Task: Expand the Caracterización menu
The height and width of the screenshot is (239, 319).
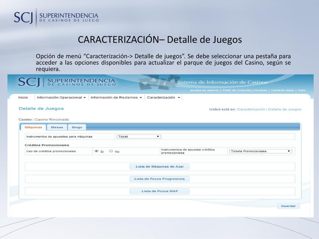Action: 163,97
